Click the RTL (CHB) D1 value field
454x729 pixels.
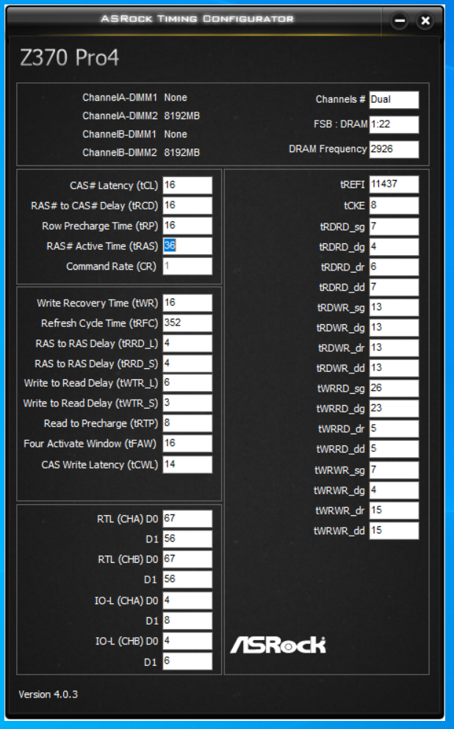(x=187, y=579)
